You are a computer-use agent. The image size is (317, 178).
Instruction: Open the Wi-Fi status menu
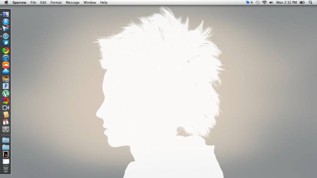tap(264, 3)
